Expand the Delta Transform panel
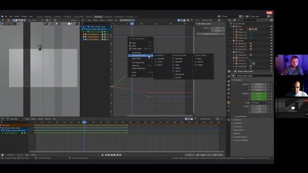308x173 pixels. [x=241, y=116]
